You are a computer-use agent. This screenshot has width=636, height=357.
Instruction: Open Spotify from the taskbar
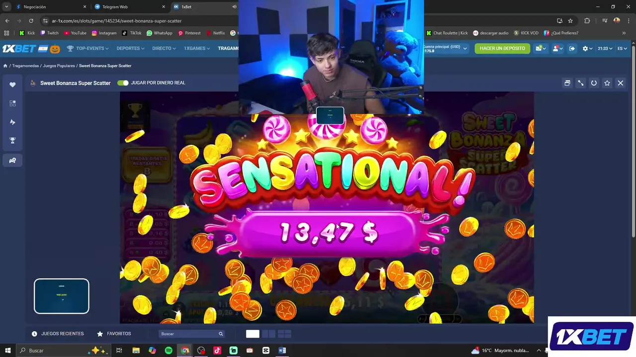pyautogui.click(x=168, y=351)
